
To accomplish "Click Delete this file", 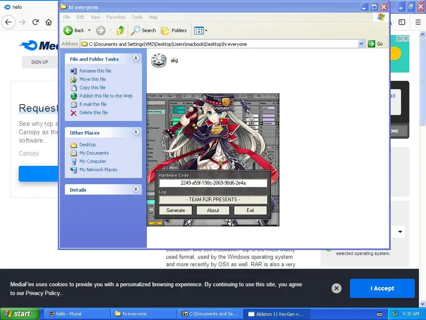I will tap(94, 112).
